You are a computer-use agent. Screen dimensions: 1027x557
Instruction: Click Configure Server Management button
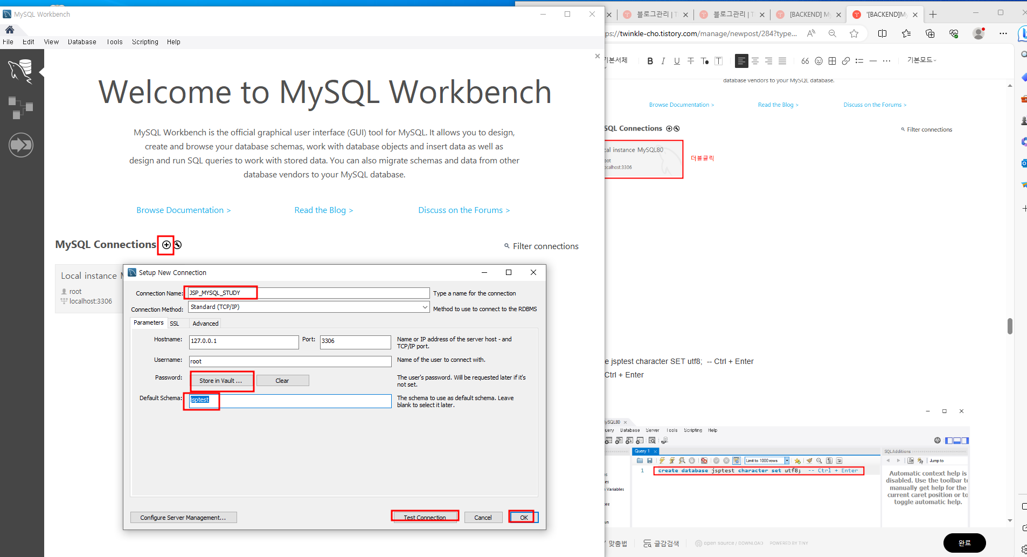point(183,517)
